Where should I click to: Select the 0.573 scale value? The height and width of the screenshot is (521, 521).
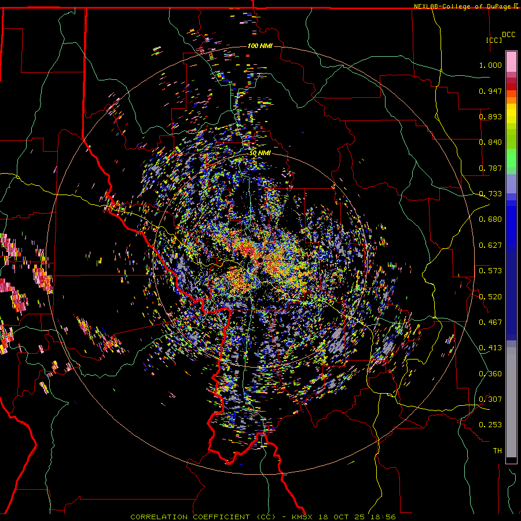(490, 271)
